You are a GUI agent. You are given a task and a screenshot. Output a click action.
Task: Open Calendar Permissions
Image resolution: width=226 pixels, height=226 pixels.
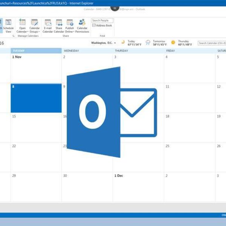tap(82, 26)
